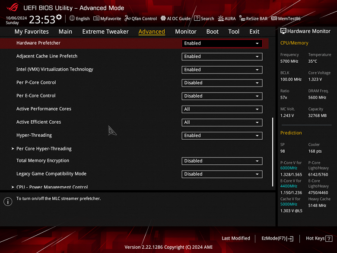Click 4400MHz E-Core prediction value
Viewport: 337px width, 253px height.
pyautogui.click(x=289, y=186)
